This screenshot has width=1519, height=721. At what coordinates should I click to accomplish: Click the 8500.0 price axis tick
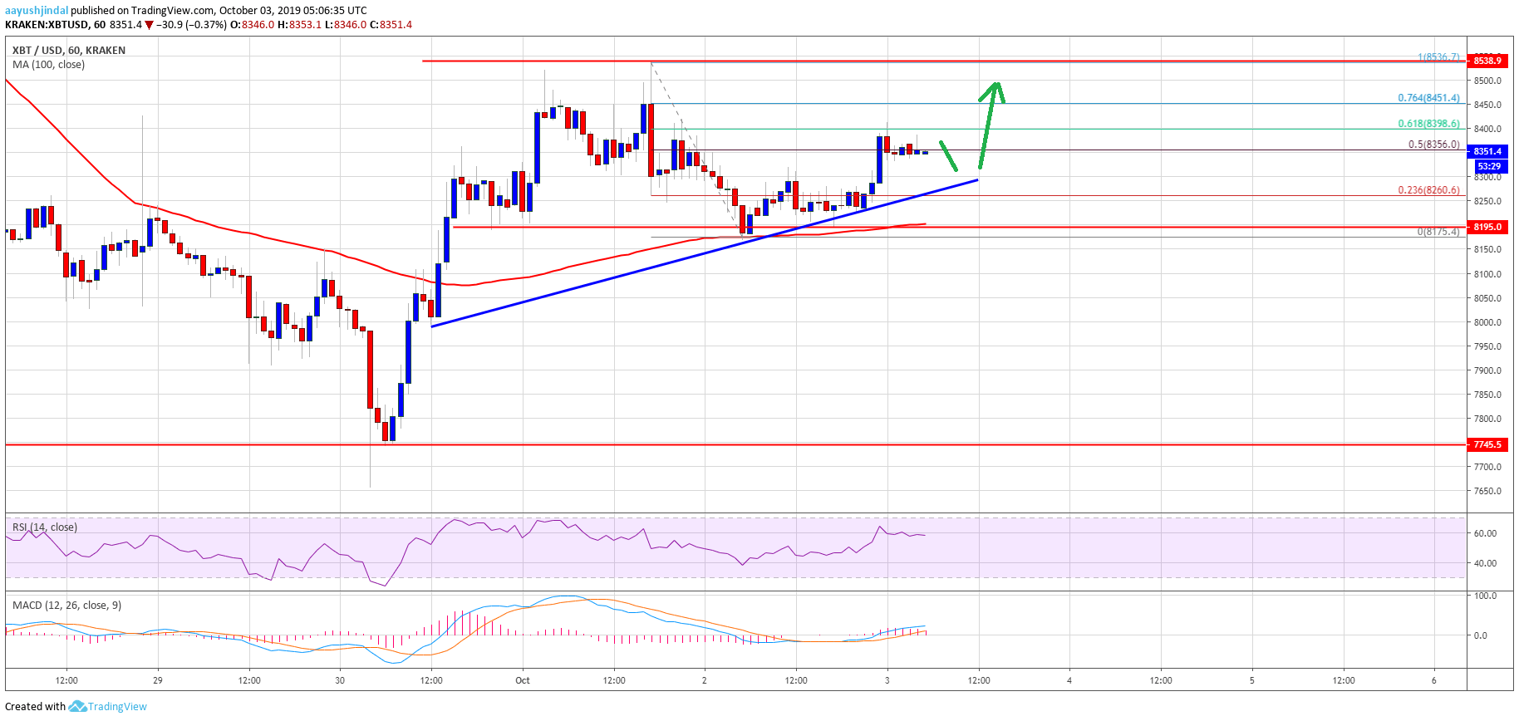point(1487,81)
